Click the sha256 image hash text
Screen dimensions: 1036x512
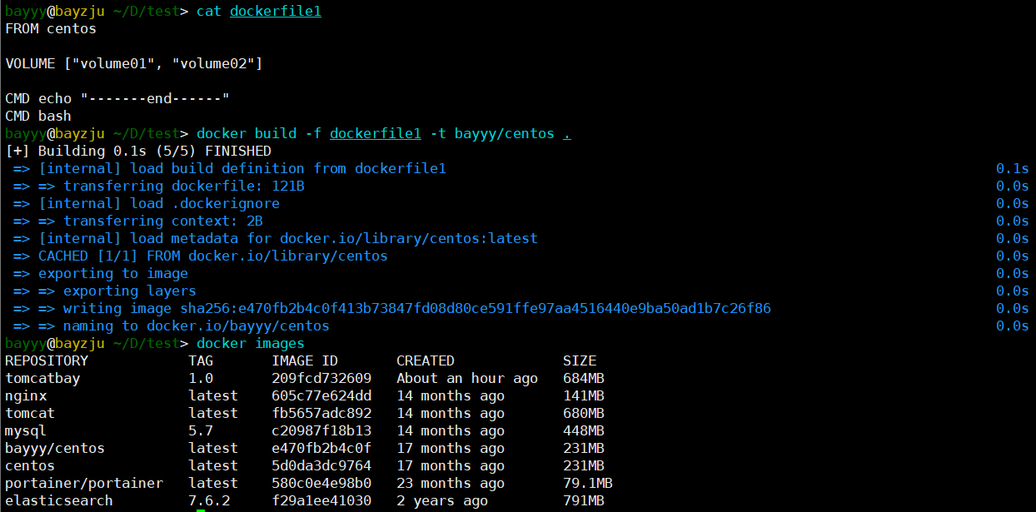[x=476, y=308]
